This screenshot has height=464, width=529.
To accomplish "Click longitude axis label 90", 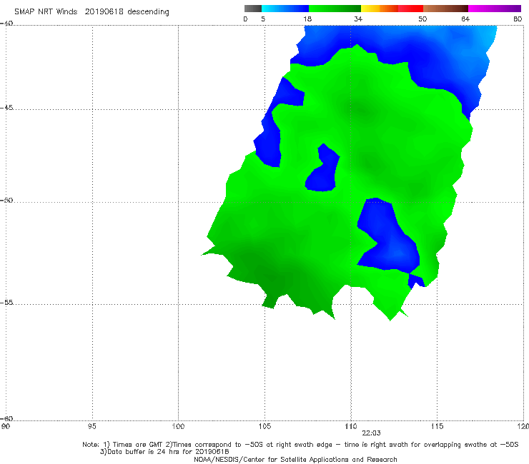I will (6, 427).
